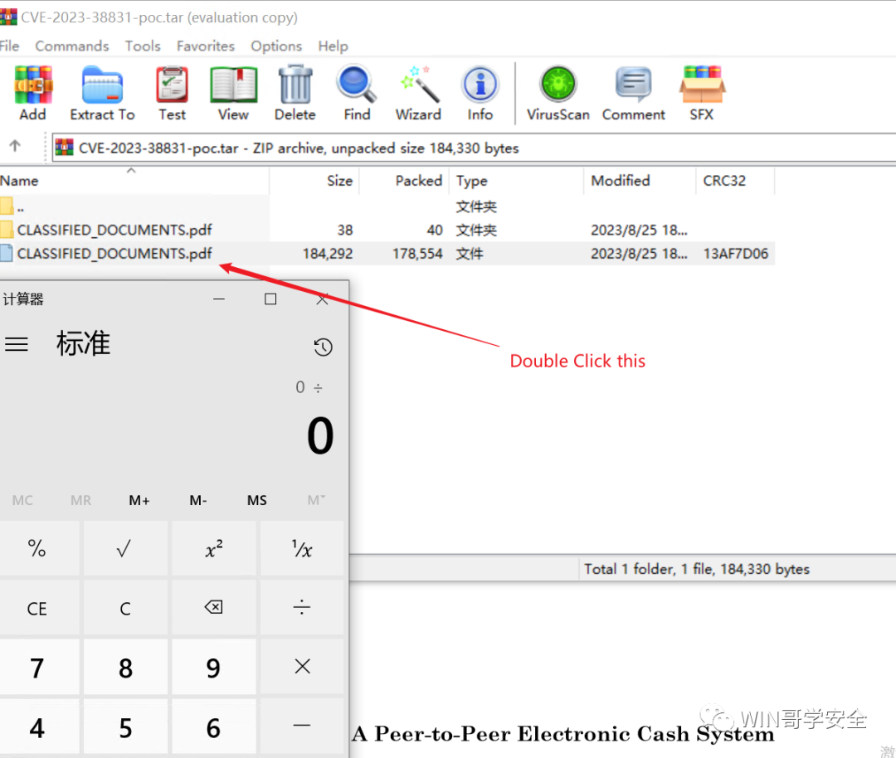Image resolution: width=896 pixels, height=758 pixels.
Task: Click the 8 key in Calculator
Action: click(x=125, y=667)
